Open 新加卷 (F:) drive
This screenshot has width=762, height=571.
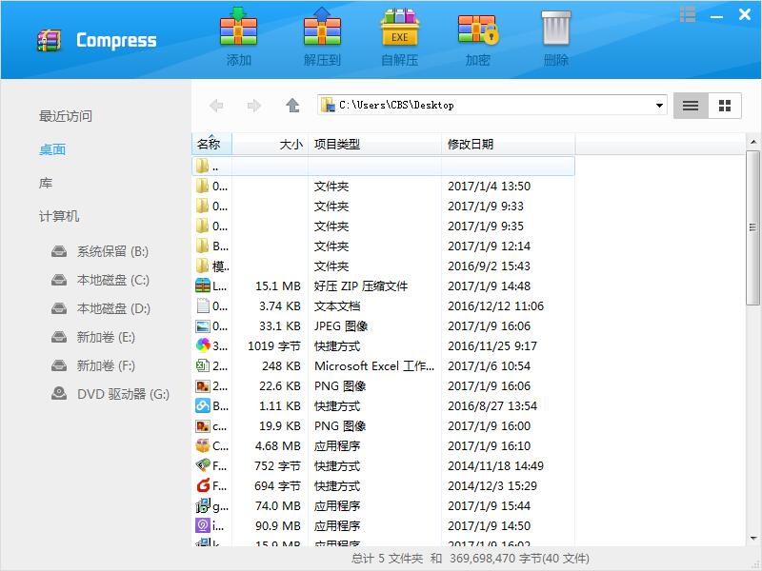click(93, 365)
